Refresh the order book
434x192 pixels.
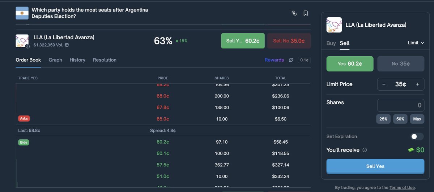click(291, 60)
